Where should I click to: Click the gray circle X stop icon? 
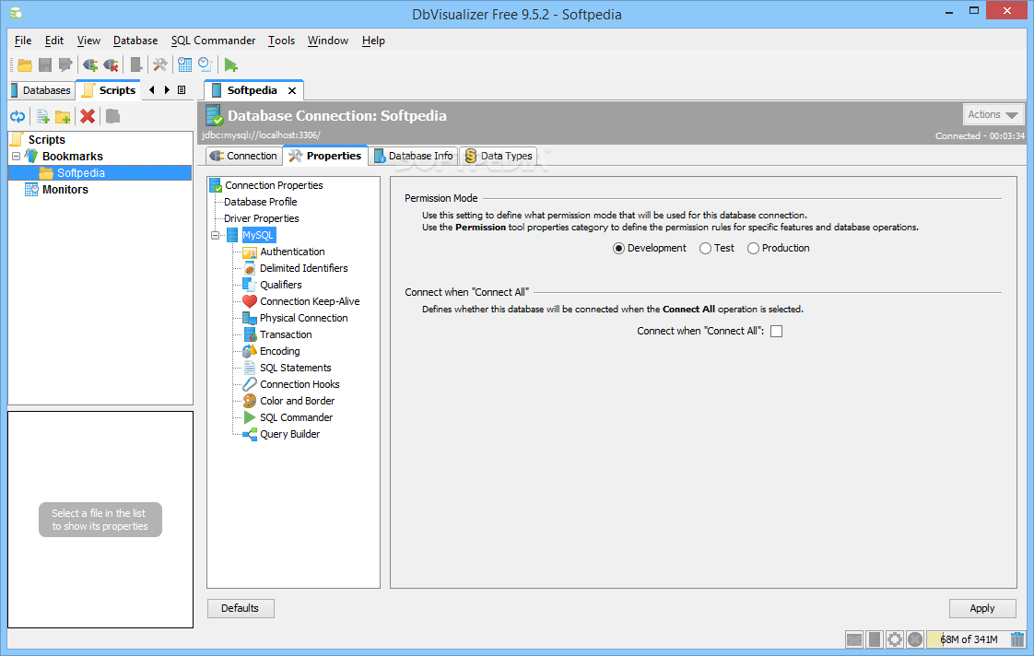(914, 638)
